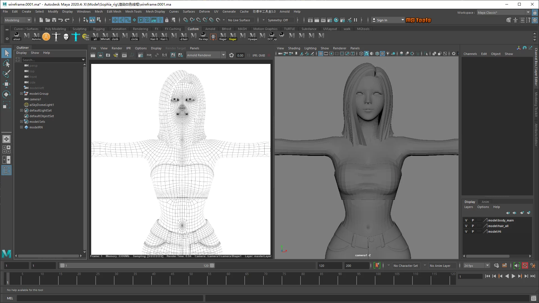
Task: Expand the model:Sets node
Action: click(x=21, y=122)
